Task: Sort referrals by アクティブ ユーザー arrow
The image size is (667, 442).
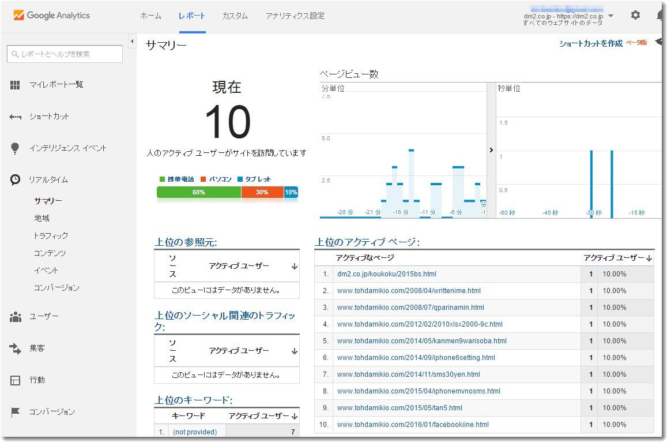Action: 295,267
